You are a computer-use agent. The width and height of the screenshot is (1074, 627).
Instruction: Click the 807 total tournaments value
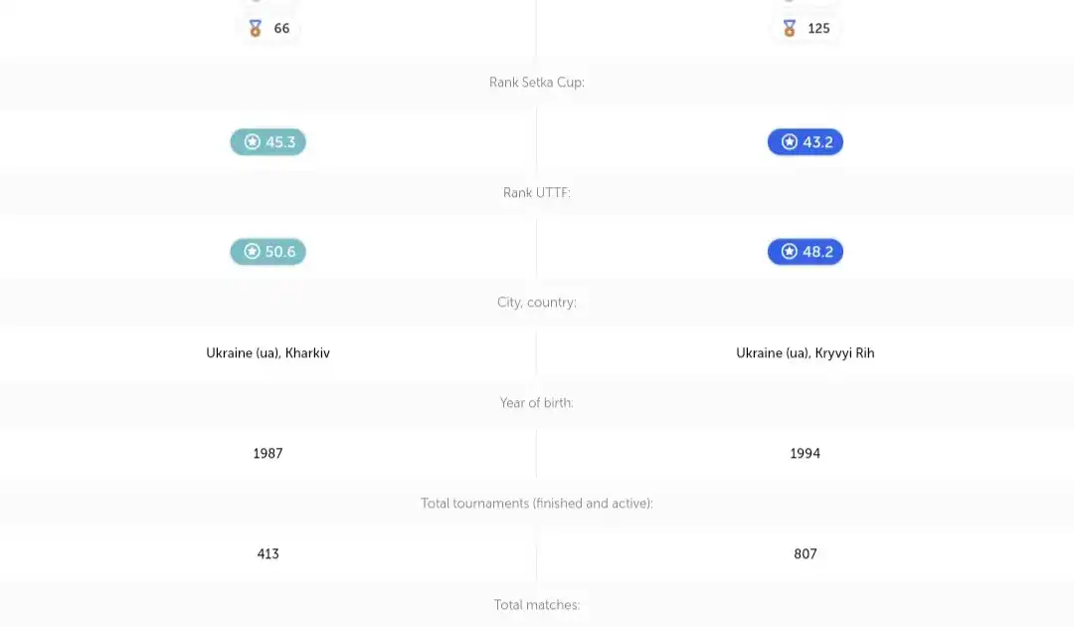(x=805, y=554)
